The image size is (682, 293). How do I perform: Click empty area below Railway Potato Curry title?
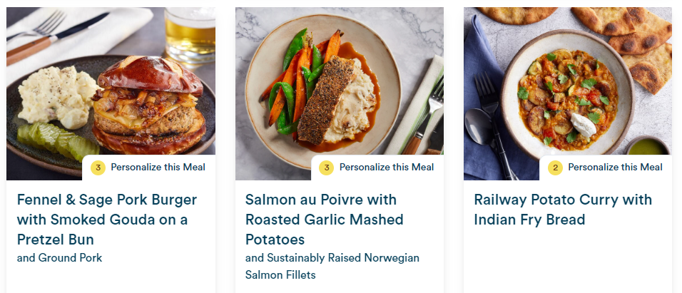pyautogui.click(x=568, y=261)
